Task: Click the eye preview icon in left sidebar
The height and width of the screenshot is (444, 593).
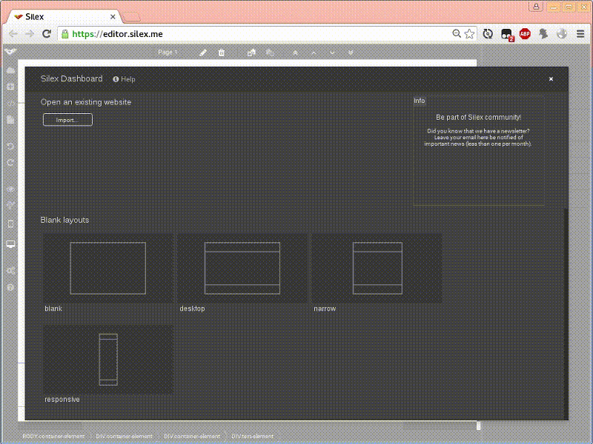Action: click(10, 189)
